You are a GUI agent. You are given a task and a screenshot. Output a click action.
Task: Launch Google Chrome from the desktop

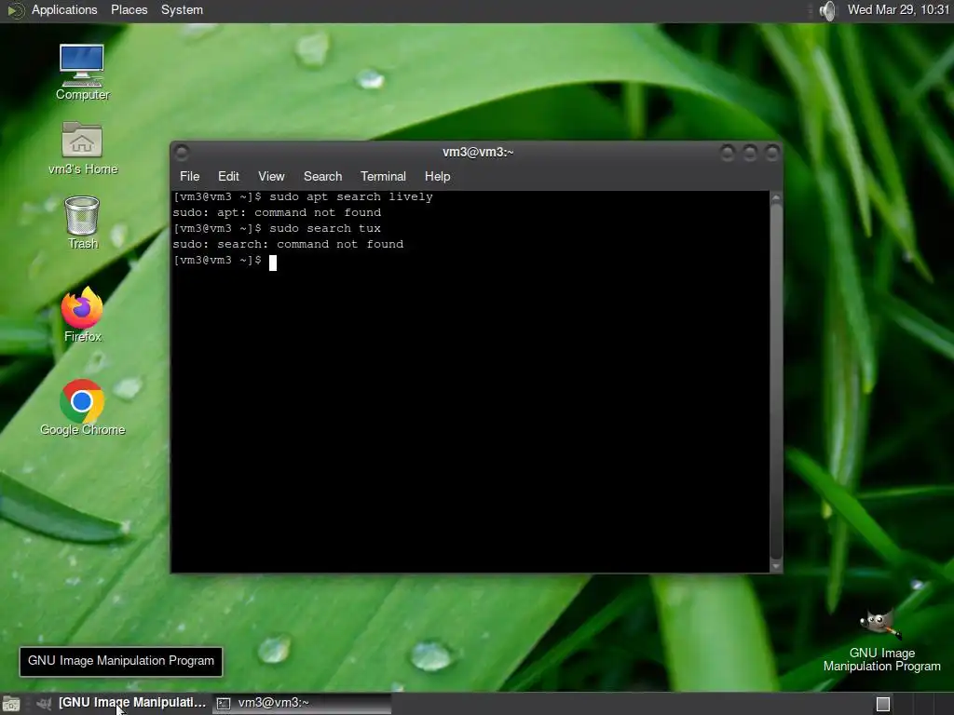(x=82, y=408)
